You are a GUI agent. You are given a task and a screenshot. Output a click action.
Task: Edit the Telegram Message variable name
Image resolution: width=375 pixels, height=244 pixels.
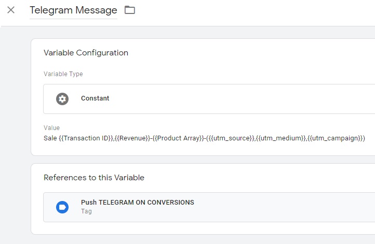[73, 10]
